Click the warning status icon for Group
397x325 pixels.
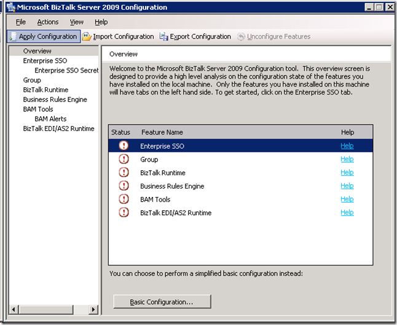point(124,159)
